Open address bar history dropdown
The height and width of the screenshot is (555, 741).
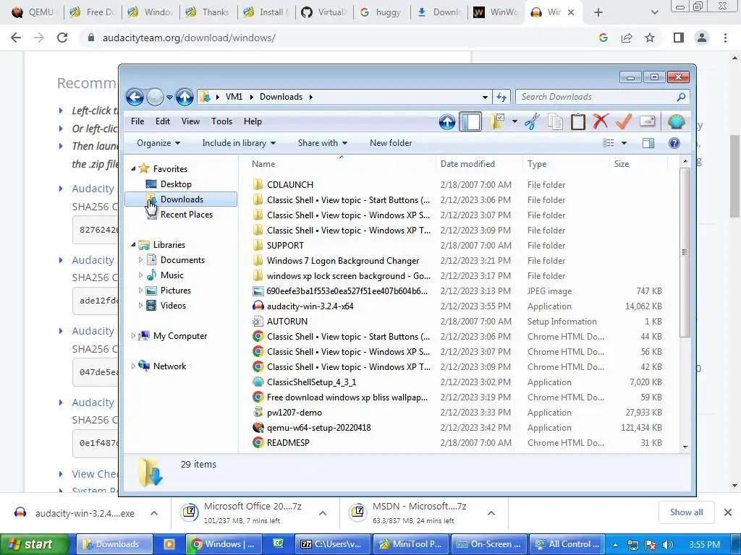[x=485, y=98]
